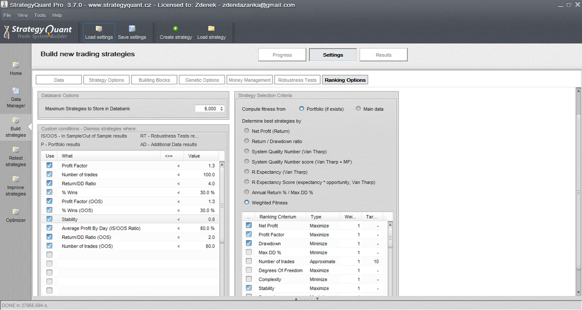Screen dimensions: 582x310
Task: Open the Money Management tab
Action: click(x=249, y=80)
